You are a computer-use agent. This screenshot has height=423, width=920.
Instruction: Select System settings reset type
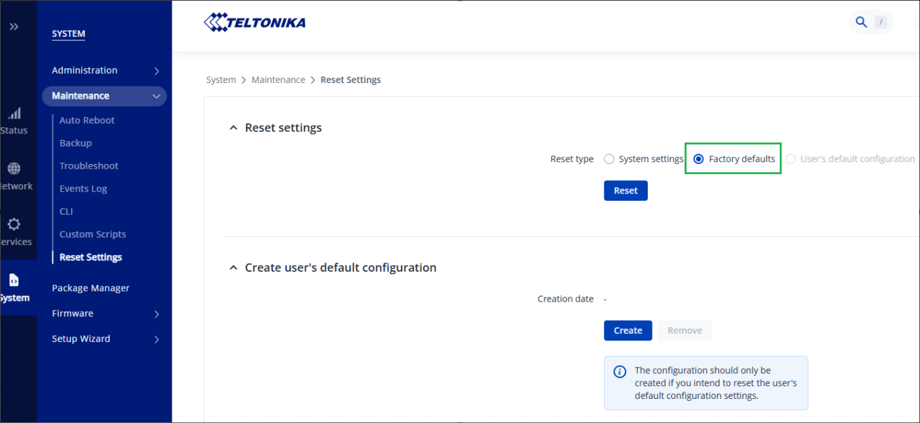coord(609,159)
